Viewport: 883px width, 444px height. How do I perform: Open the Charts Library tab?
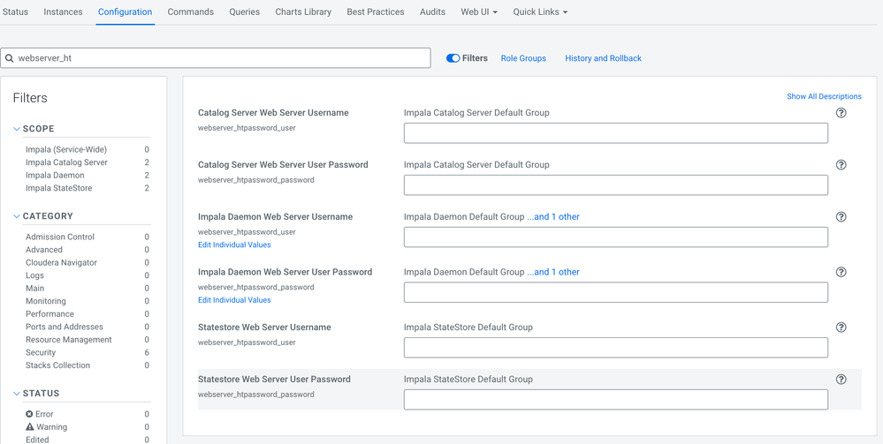point(303,12)
